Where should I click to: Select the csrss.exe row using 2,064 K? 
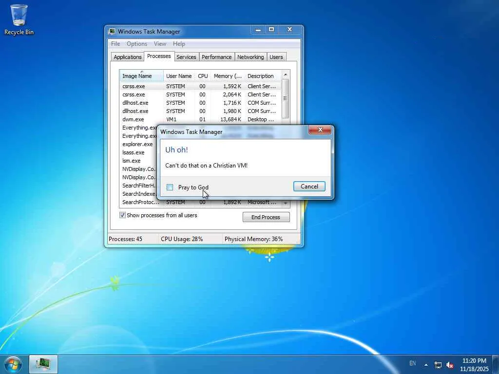point(200,94)
